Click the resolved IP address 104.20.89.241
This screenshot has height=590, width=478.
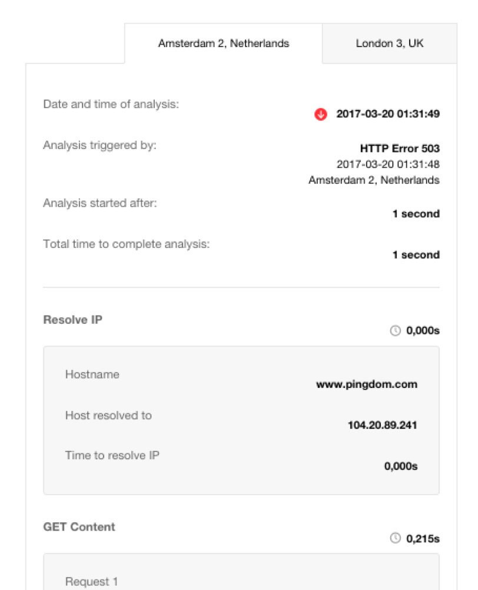click(x=382, y=425)
